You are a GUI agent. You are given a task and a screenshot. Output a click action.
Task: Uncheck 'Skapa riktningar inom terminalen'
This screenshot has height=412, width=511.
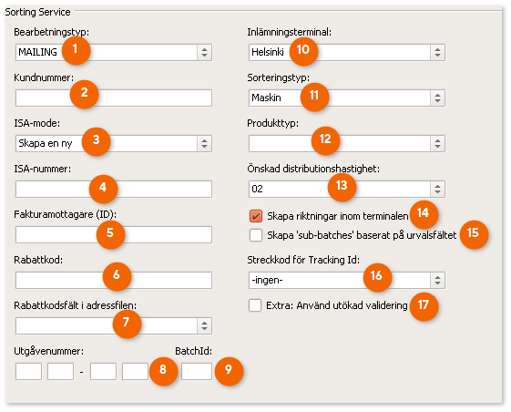(x=256, y=216)
